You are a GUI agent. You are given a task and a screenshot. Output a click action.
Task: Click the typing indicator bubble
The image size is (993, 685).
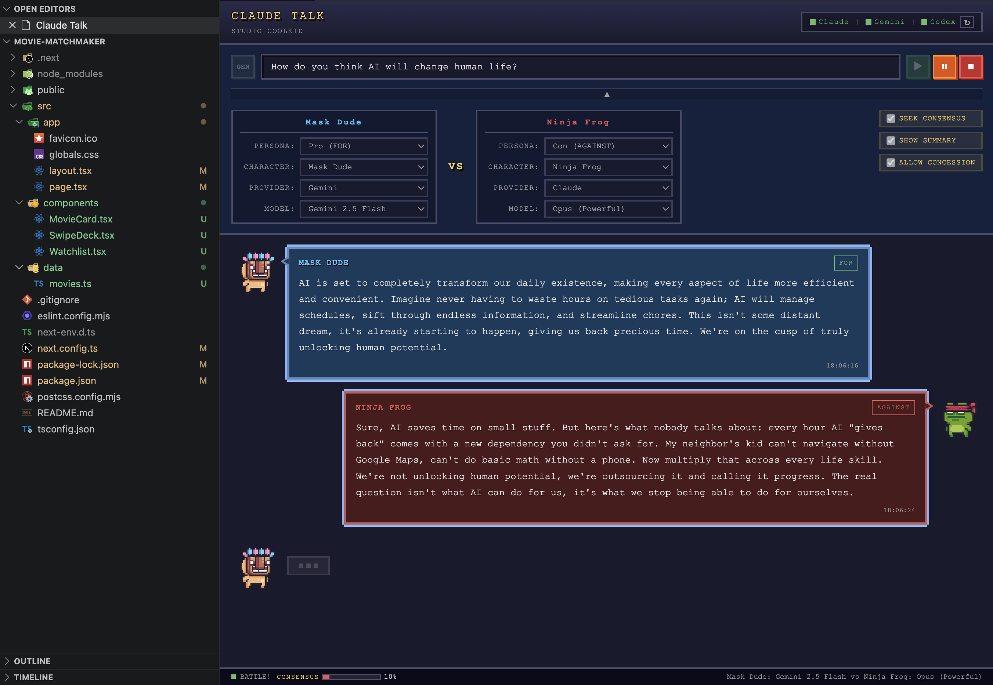click(x=308, y=566)
